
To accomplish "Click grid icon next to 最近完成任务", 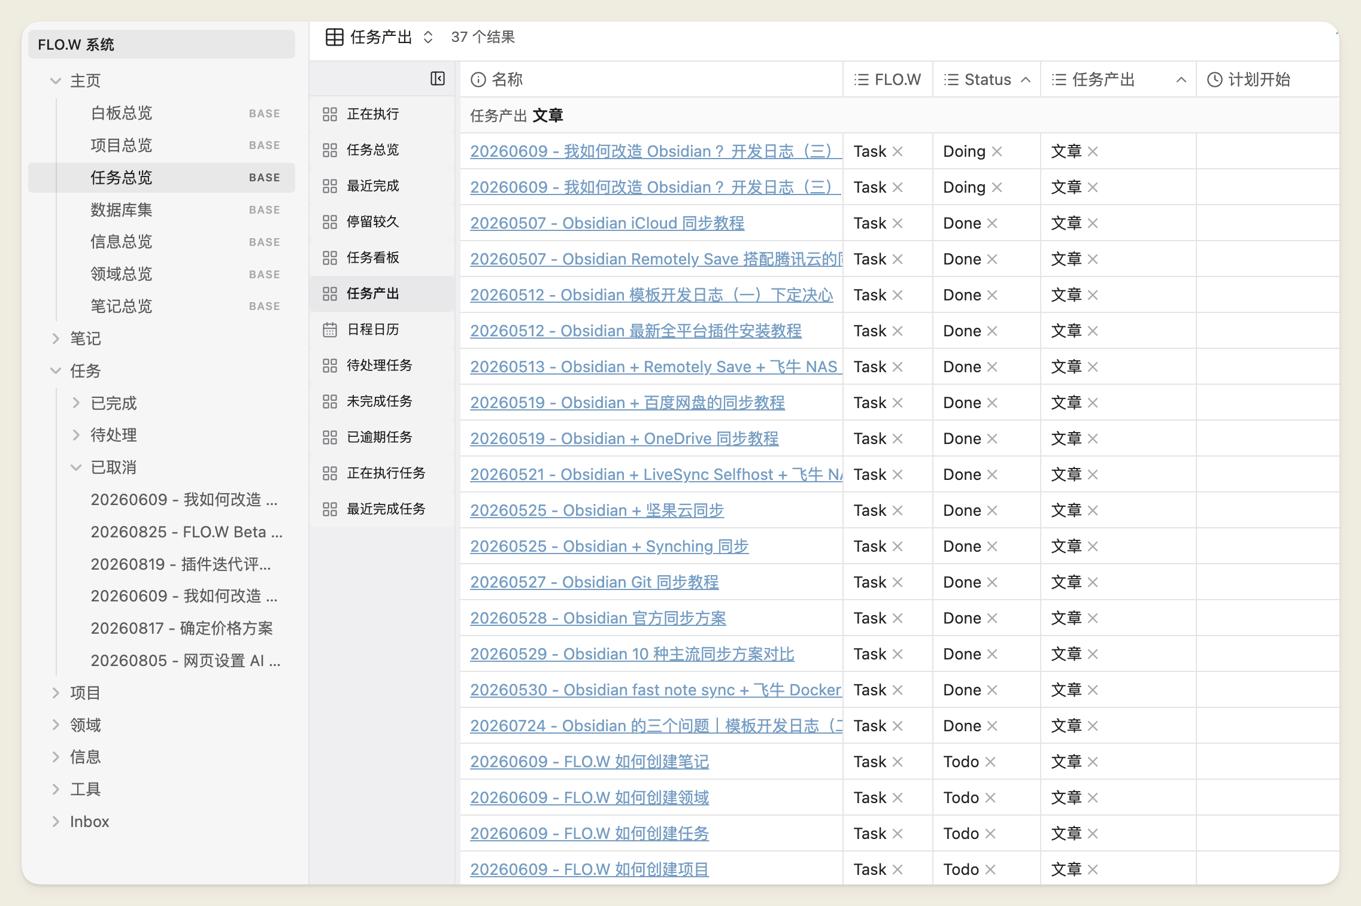I will click(x=330, y=509).
